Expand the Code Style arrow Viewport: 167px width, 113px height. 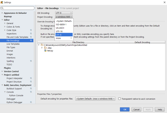[5, 30]
